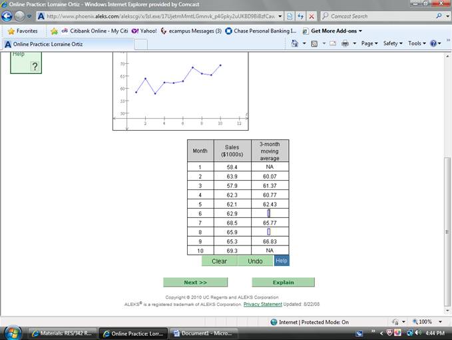Click the Stop loading red X icon
Viewport: 452px width, 340px height.
click(312, 16)
